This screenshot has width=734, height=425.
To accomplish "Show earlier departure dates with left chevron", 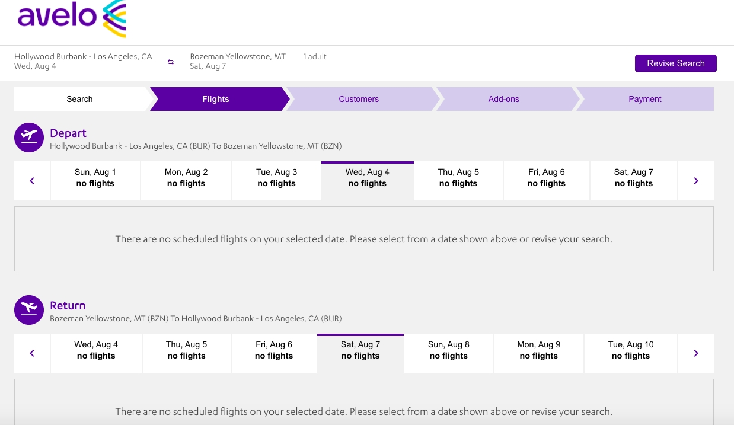I will [32, 181].
